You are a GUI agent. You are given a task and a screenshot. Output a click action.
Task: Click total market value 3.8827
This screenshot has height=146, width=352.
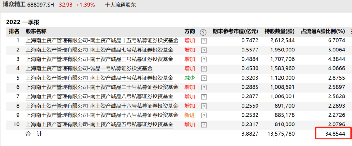250,134
